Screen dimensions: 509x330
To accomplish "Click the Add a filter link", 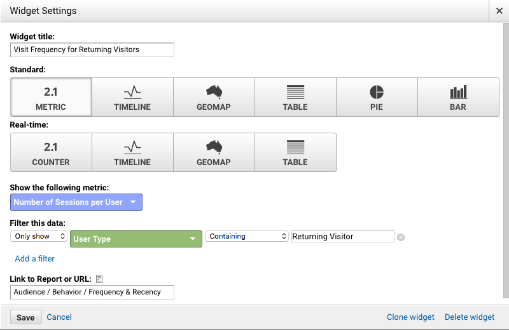I will tap(35, 258).
